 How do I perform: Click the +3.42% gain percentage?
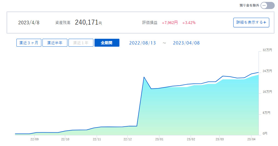point(189,23)
